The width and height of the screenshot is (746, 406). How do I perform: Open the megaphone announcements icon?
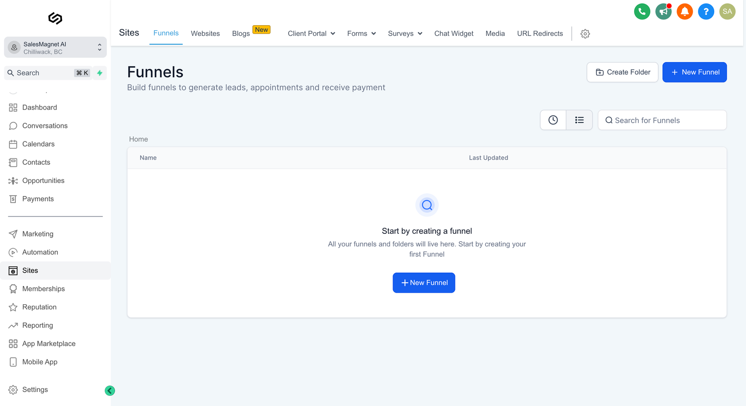point(663,12)
